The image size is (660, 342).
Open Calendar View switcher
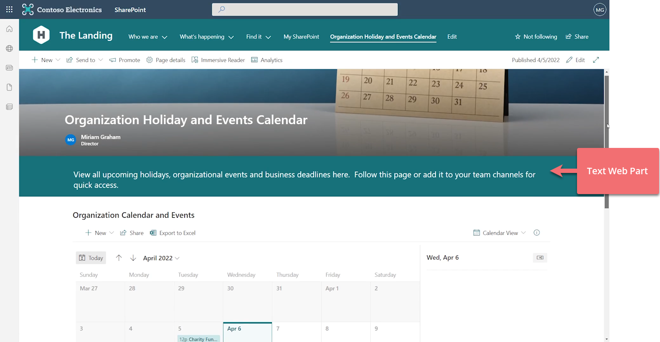(500, 233)
